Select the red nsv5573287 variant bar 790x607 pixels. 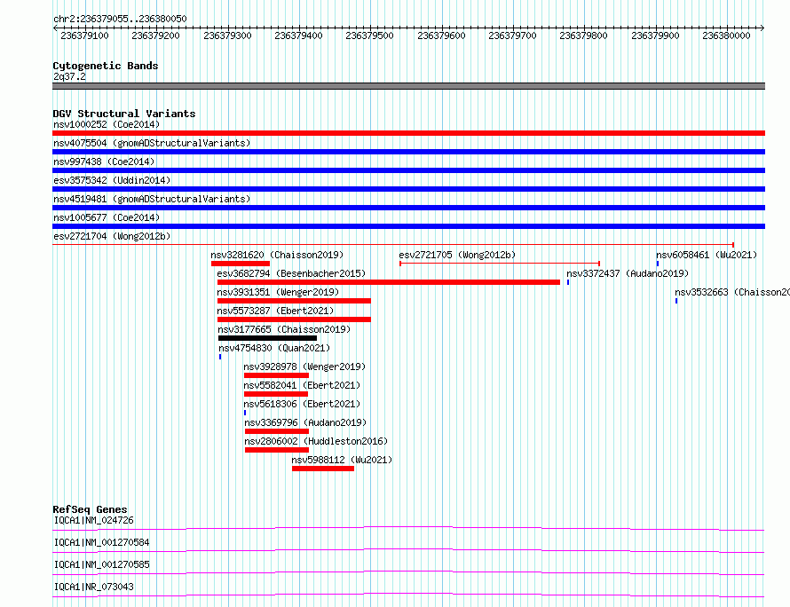click(294, 319)
